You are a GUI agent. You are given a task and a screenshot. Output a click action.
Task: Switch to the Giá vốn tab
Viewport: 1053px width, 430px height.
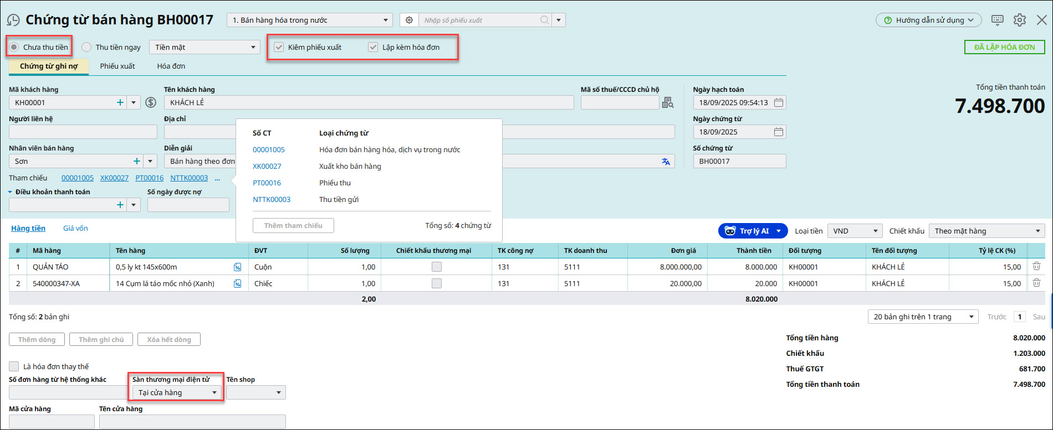coord(75,229)
